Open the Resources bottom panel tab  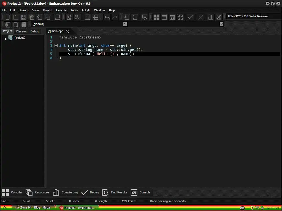37,192
